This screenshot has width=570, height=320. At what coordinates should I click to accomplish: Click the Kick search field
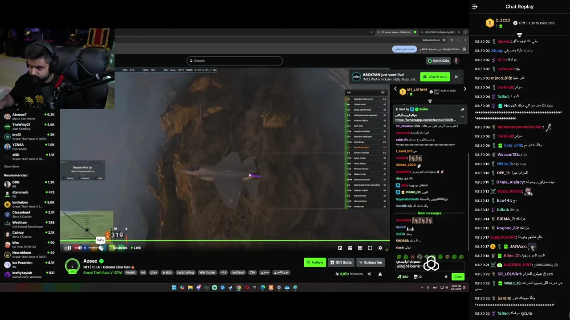pyautogui.click(x=235, y=61)
